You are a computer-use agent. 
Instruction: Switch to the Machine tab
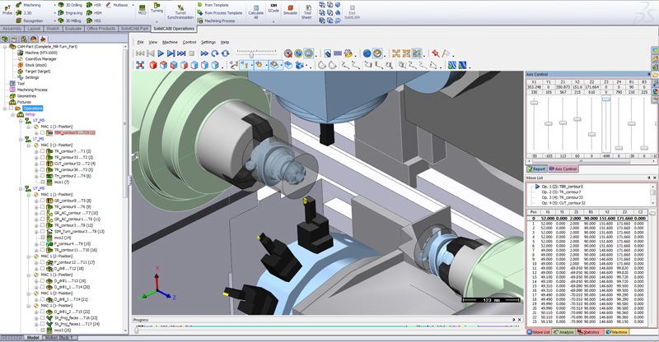(x=616, y=332)
